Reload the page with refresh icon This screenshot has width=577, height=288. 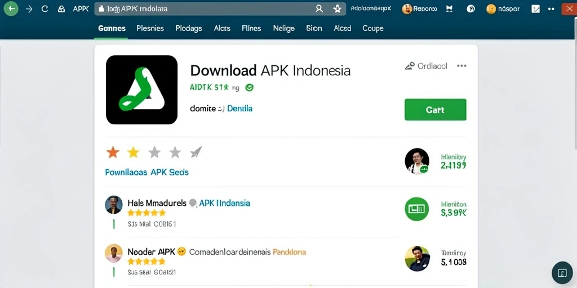point(45,9)
